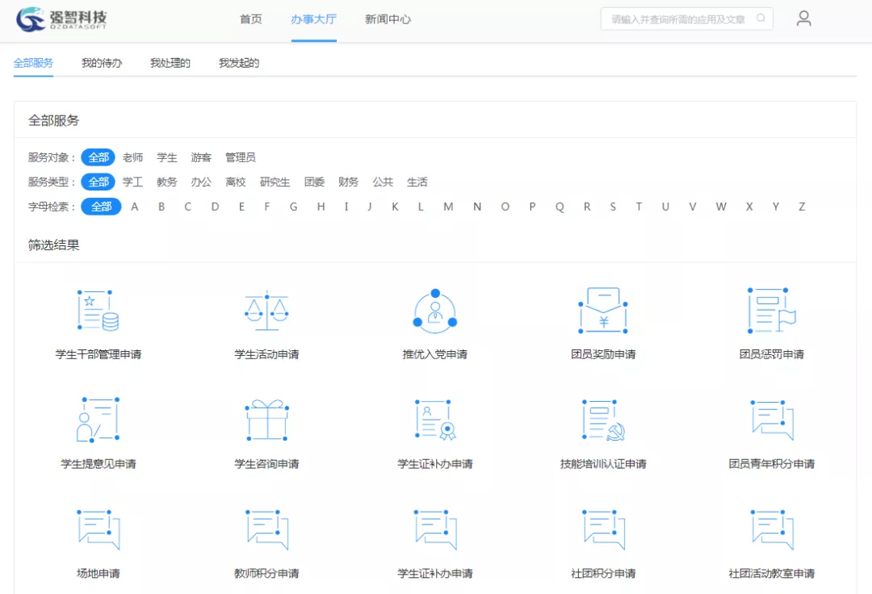
Task: Open the 技能培训认证申请 icon
Action: [x=603, y=420]
